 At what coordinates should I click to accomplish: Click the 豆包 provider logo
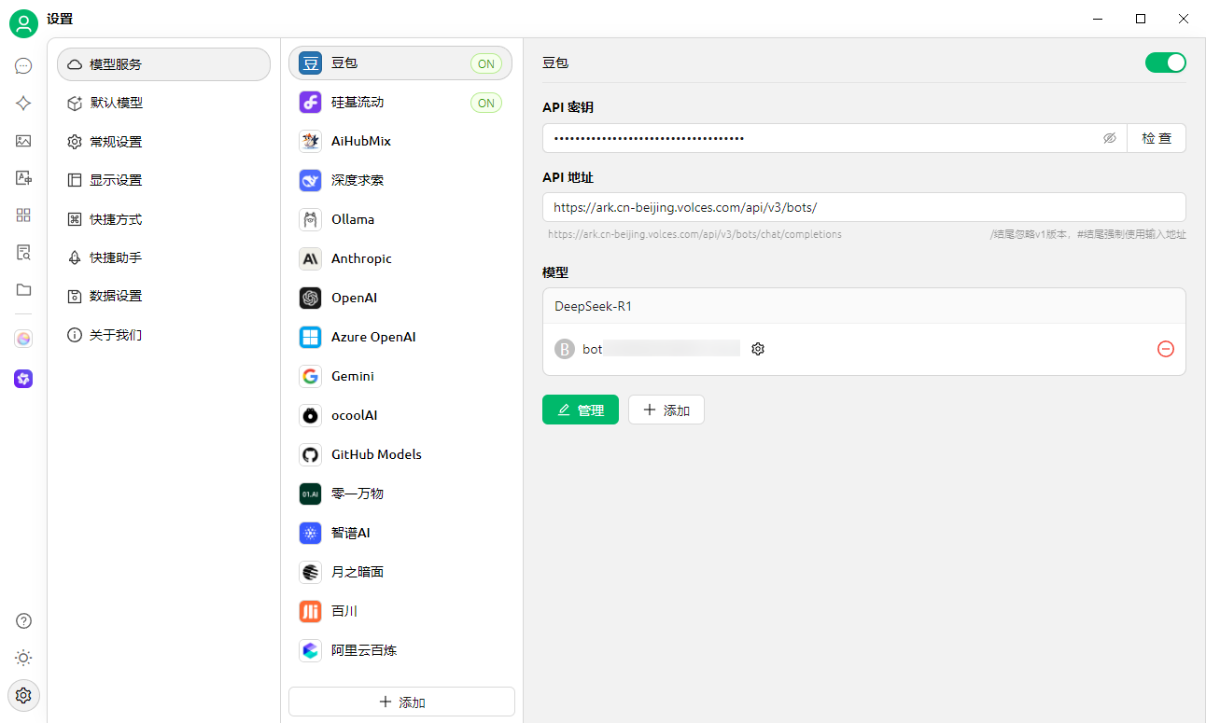point(310,63)
